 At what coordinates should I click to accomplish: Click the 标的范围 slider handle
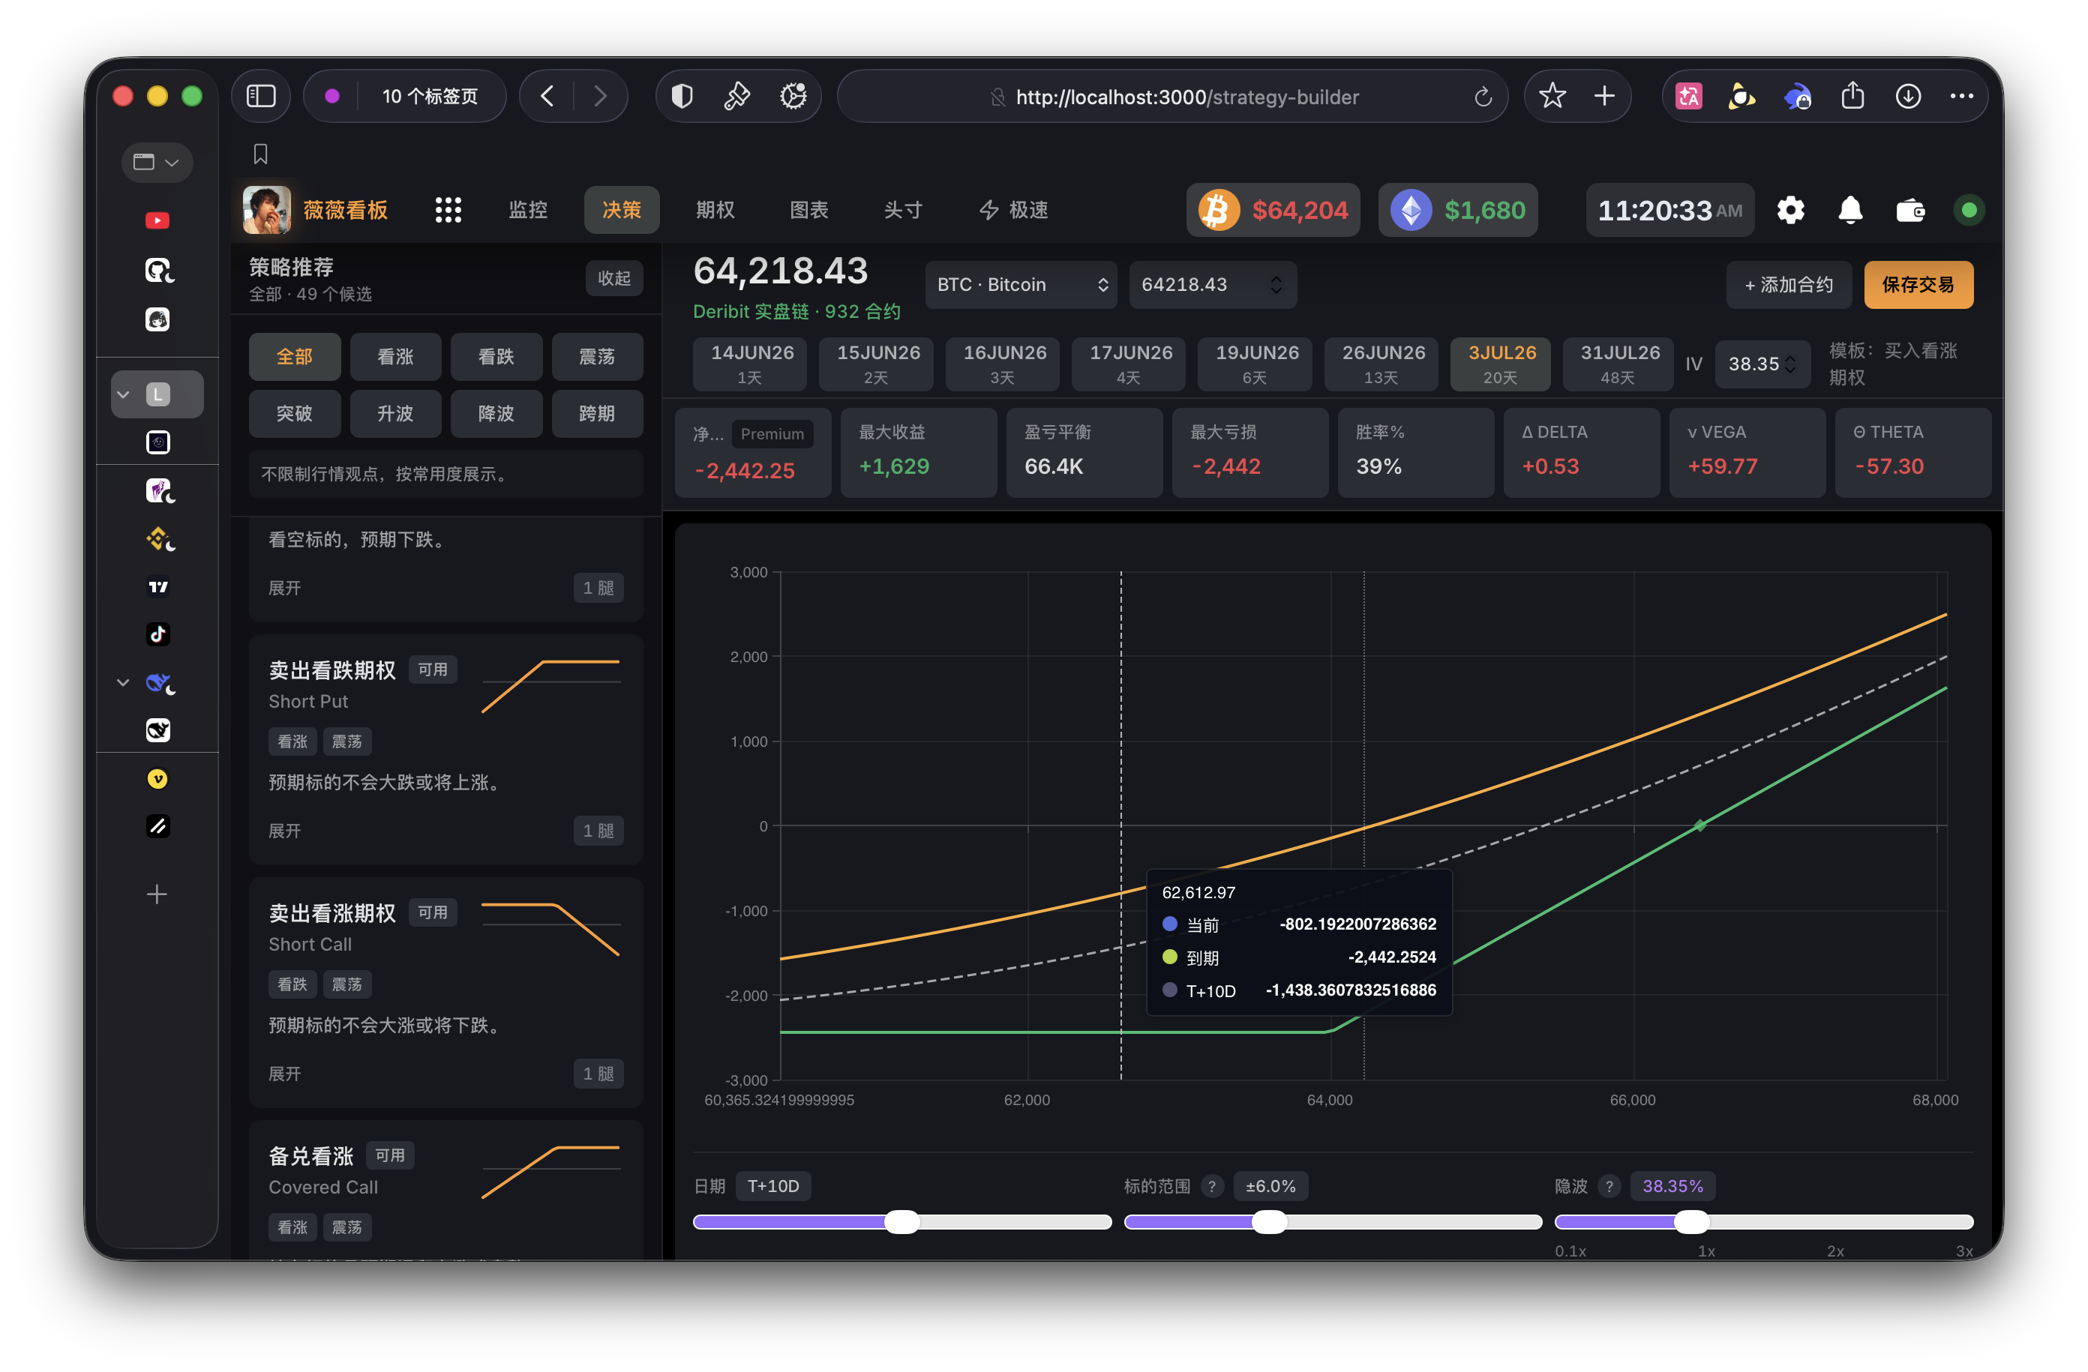[x=1268, y=1222]
